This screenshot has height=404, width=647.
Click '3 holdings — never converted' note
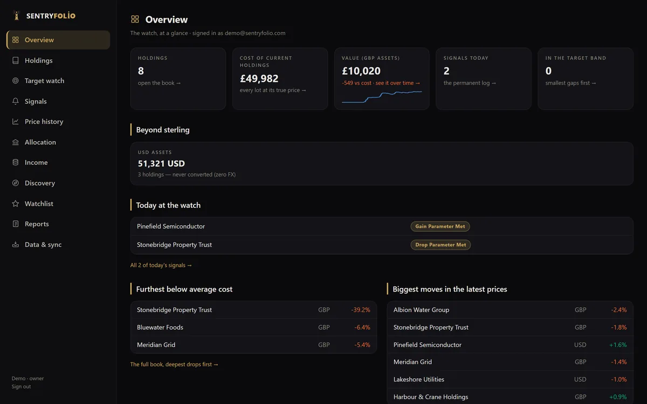pos(187,175)
